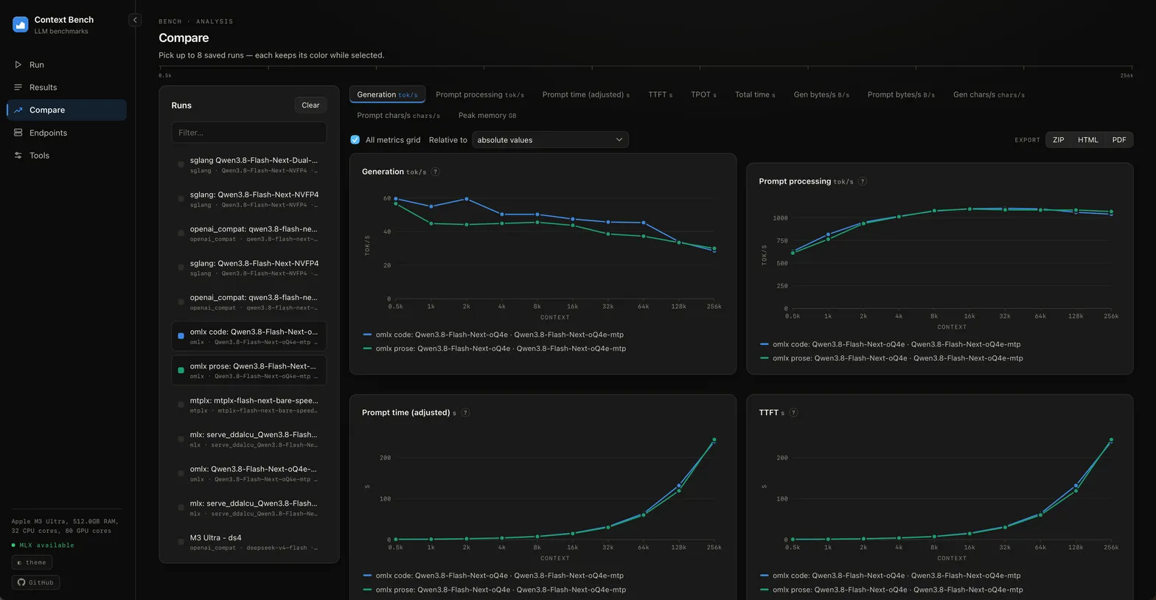Viewport: 1156px width, 600px height.
Task: Select the mtplx-flash-next-bare-speed run
Action: pos(249,405)
